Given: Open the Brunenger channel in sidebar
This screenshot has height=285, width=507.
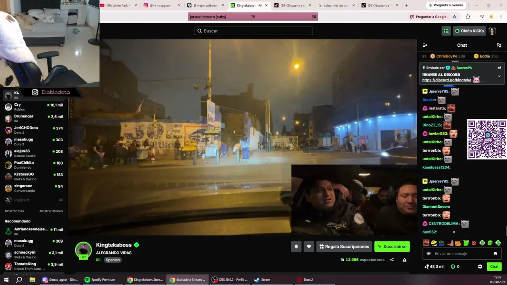Looking at the screenshot, I should 34,118.
